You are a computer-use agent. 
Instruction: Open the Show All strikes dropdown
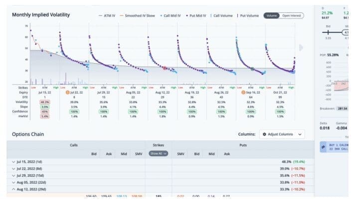pyautogui.click(x=159, y=154)
